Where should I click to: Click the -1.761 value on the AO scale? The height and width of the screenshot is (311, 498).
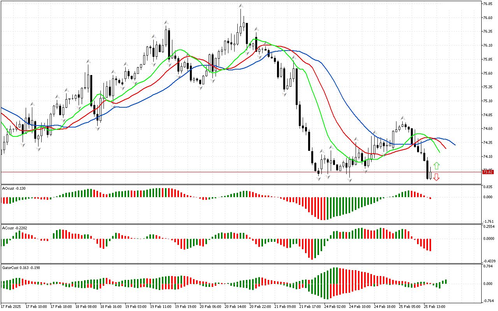click(x=488, y=221)
